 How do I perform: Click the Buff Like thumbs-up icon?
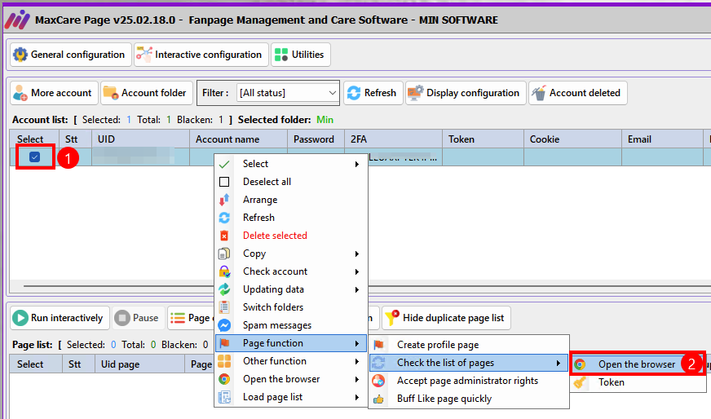(378, 399)
